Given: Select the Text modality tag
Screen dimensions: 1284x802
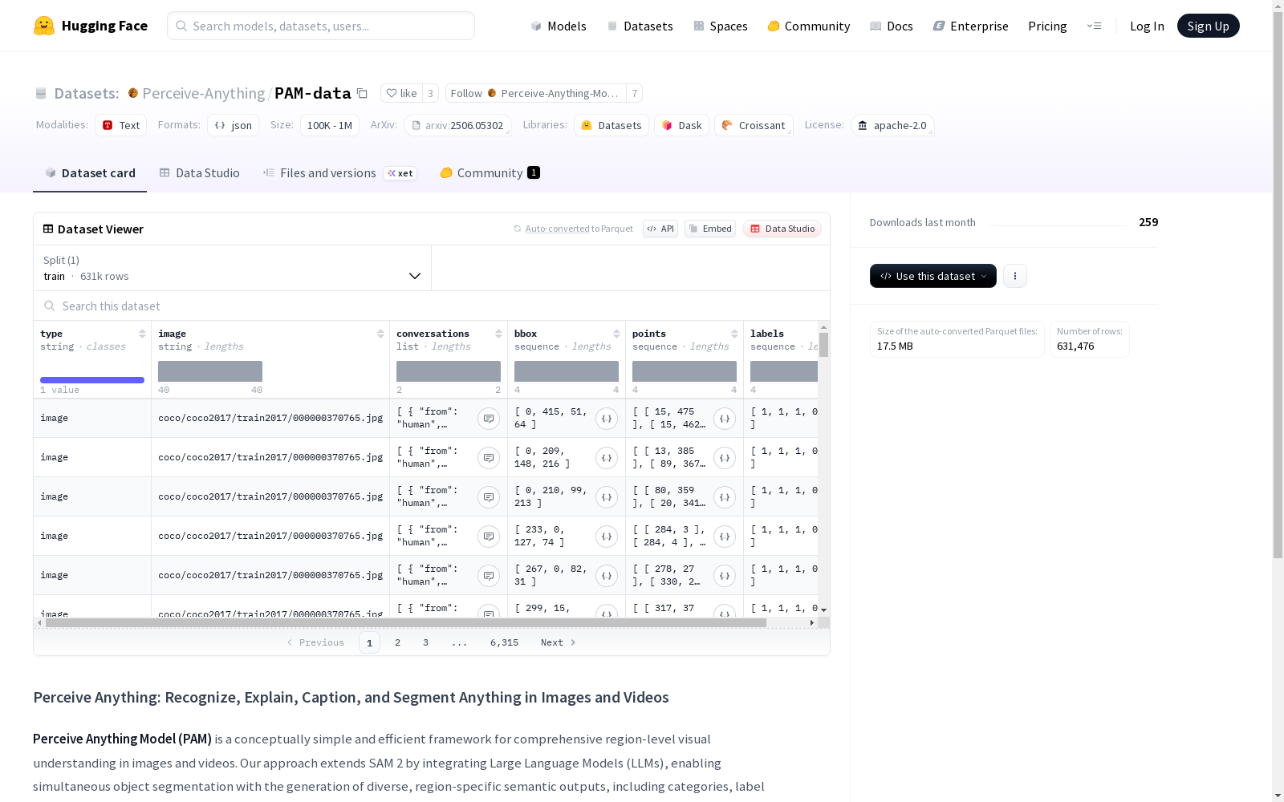Looking at the screenshot, I should 121,125.
